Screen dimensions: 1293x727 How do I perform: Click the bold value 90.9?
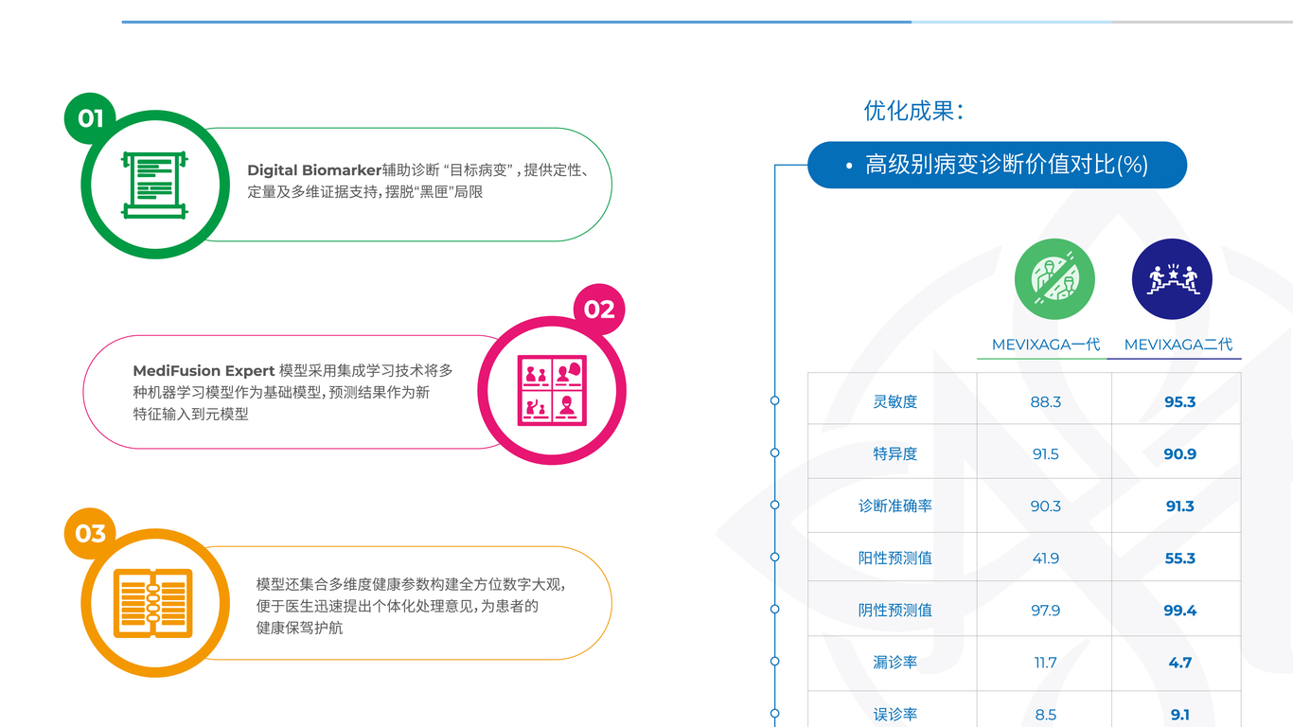1179,454
